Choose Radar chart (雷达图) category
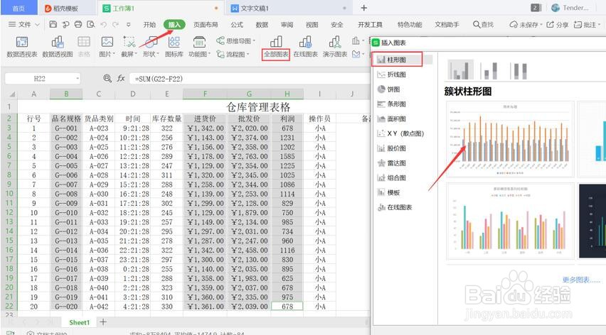Viewport: 606px width, 335px height. (396, 163)
